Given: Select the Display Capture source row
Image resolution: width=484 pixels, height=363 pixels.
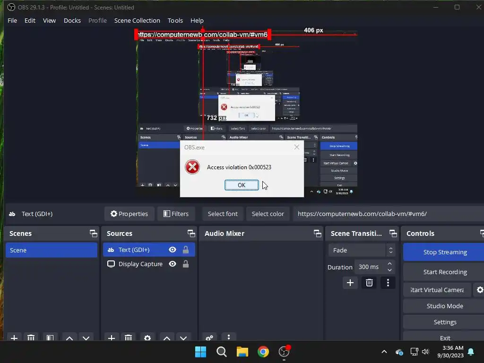Looking at the screenshot, I should coord(149,264).
